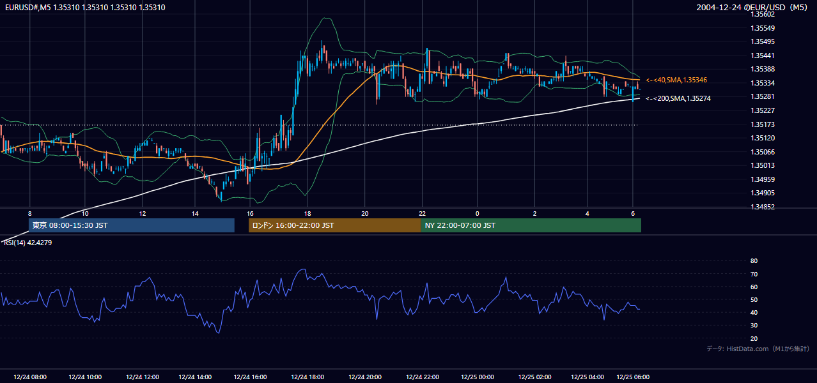The width and height of the screenshot is (817, 383).
Task: Click the 12/25 00:00 bottom time label
Action: click(478, 377)
